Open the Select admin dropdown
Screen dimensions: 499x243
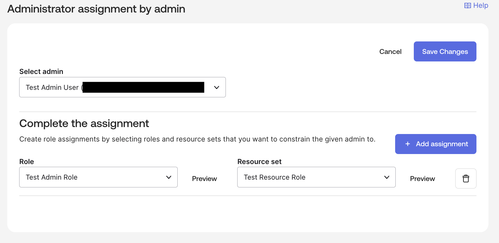click(123, 87)
